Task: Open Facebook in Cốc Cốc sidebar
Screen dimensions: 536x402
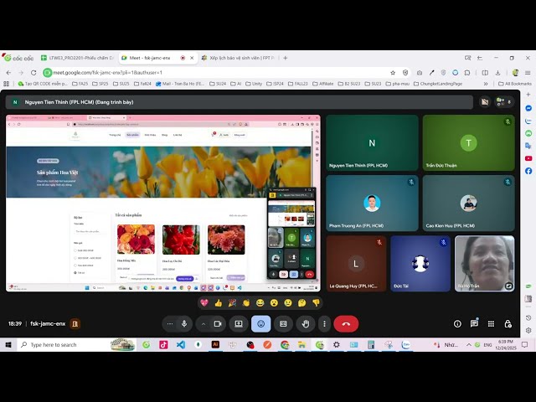Action: pos(528,171)
